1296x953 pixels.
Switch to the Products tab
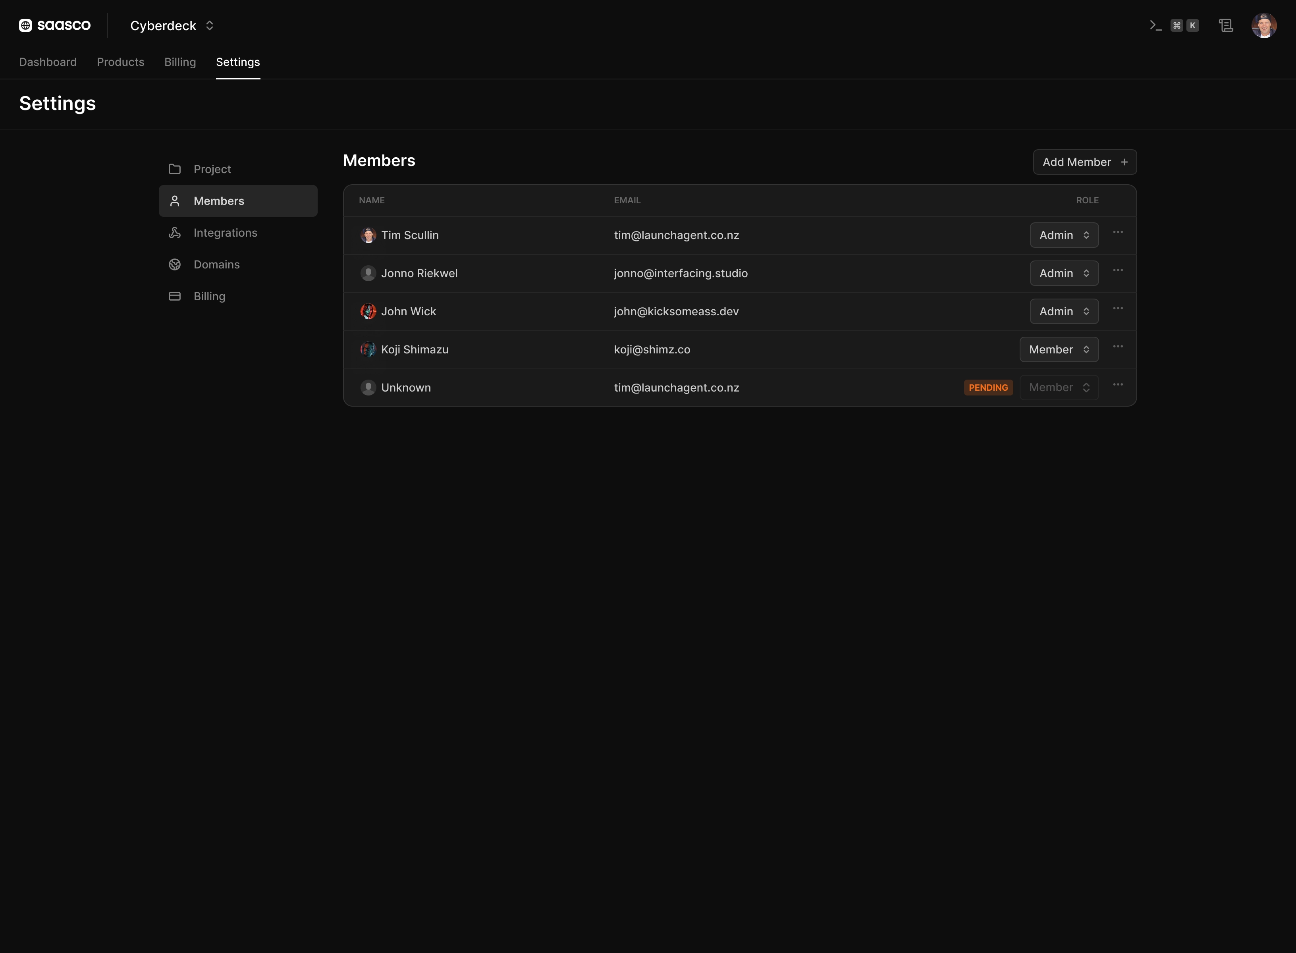(x=121, y=62)
